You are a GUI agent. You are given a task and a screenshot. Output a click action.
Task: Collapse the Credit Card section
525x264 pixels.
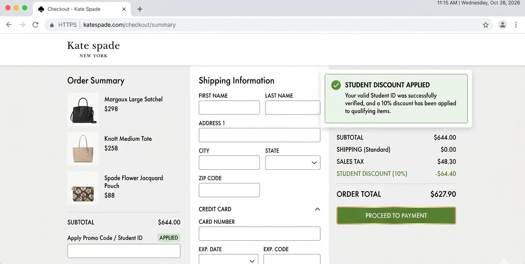click(x=317, y=209)
